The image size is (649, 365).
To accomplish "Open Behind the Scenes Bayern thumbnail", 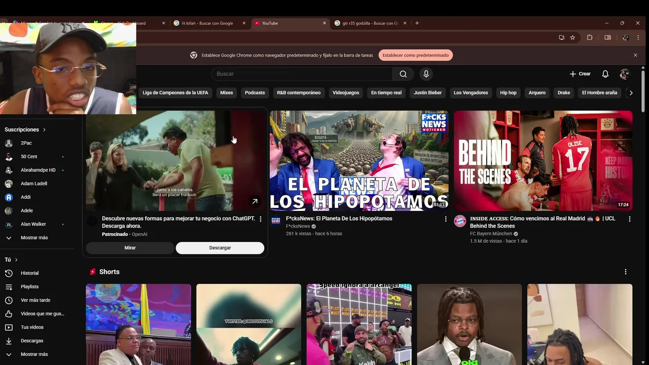I will pos(543,161).
